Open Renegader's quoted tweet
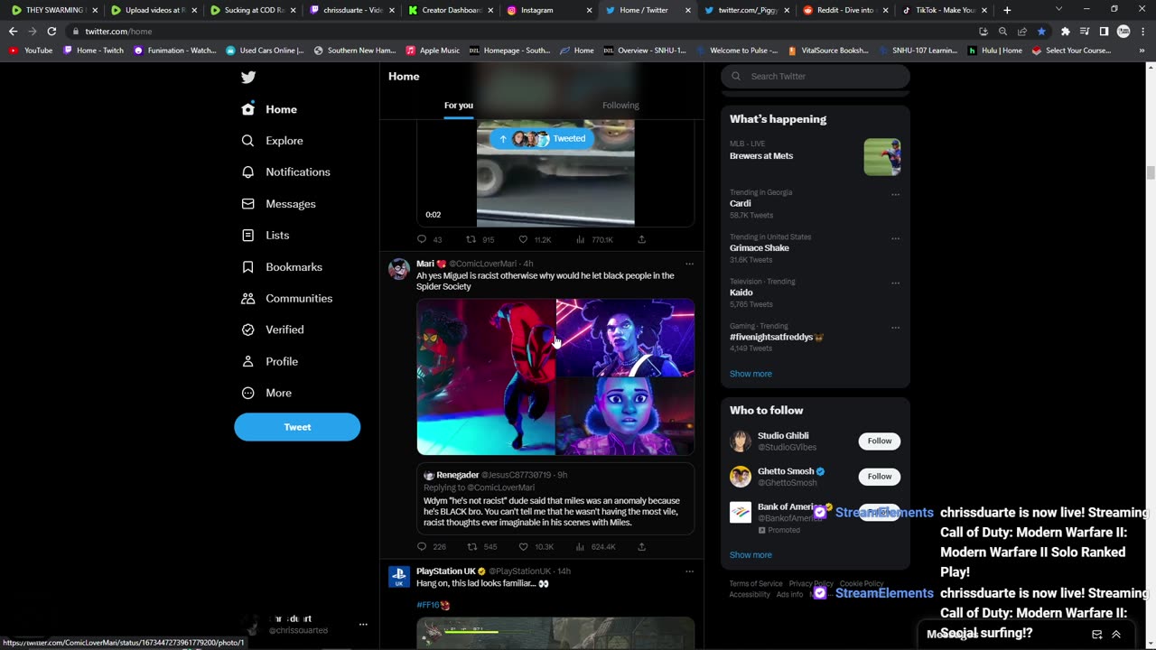1156x650 pixels. tap(555, 499)
